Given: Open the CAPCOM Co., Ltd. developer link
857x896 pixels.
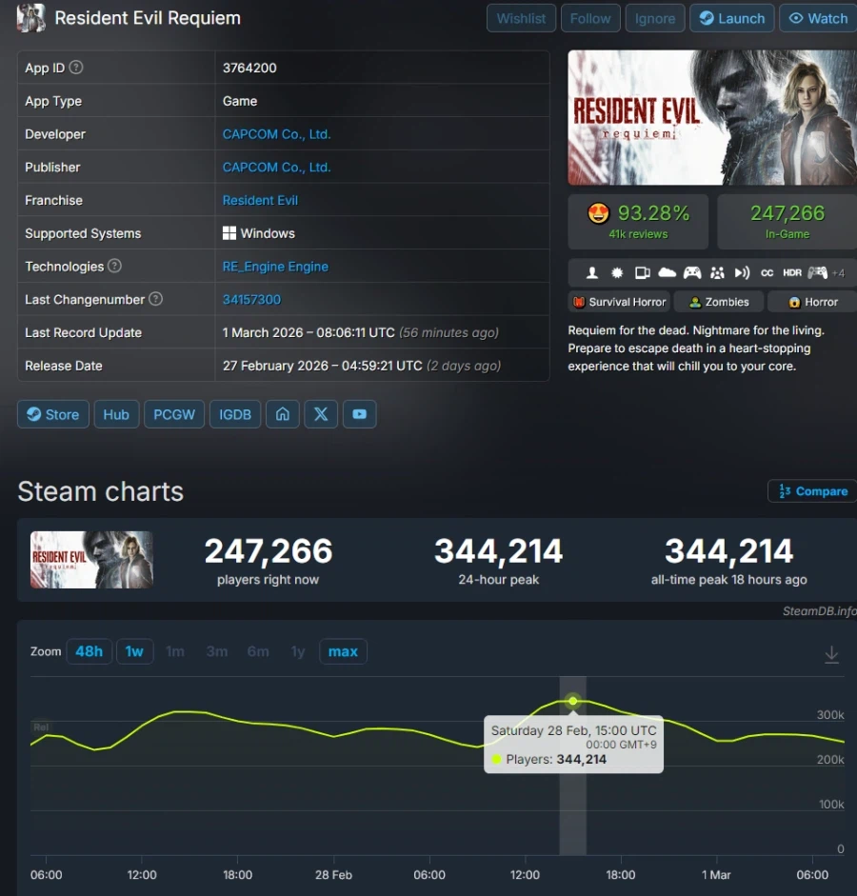Looking at the screenshot, I should pyautogui.click(x=276, y=134).
